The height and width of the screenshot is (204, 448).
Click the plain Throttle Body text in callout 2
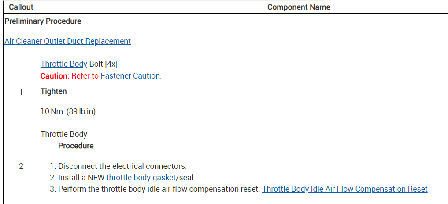click(64, 134)
